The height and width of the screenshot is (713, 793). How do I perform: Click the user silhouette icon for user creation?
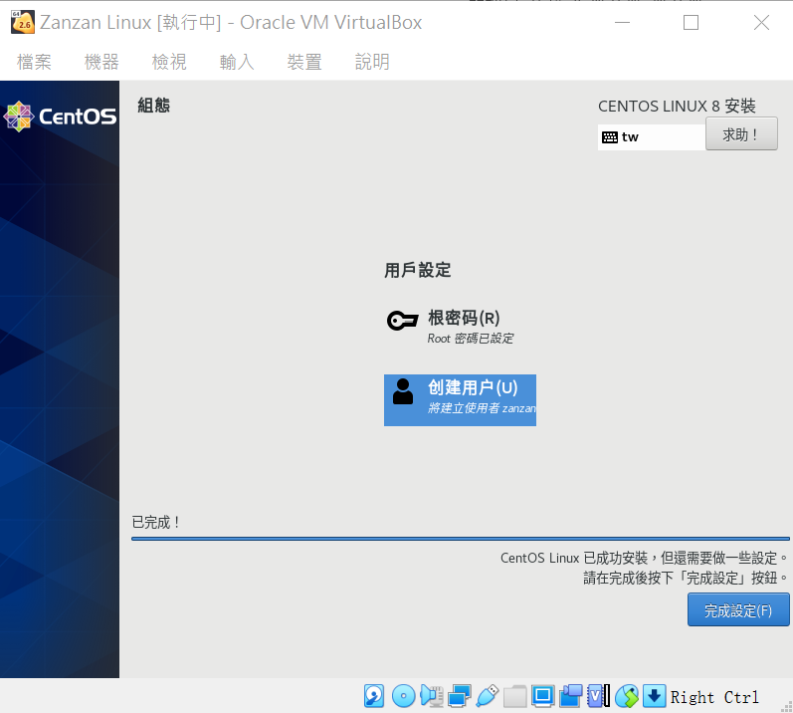coord(403,391)
